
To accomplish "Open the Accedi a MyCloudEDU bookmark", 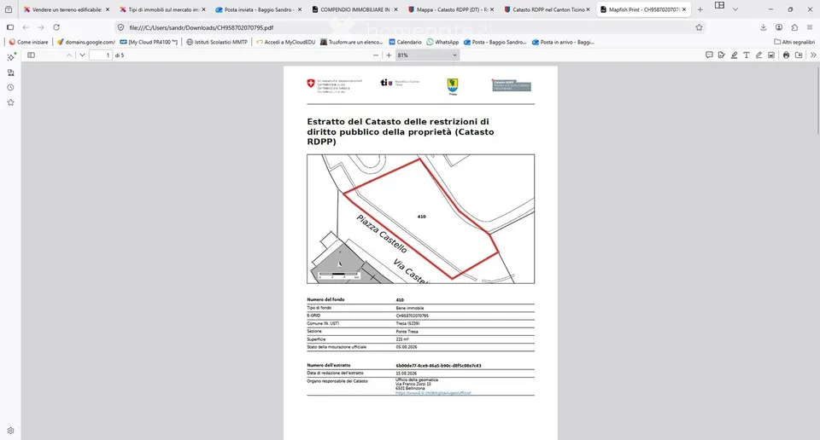I will 285,42.
